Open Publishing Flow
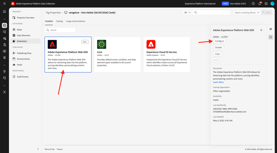The image size is (277, 153). [x=25, y=53]
